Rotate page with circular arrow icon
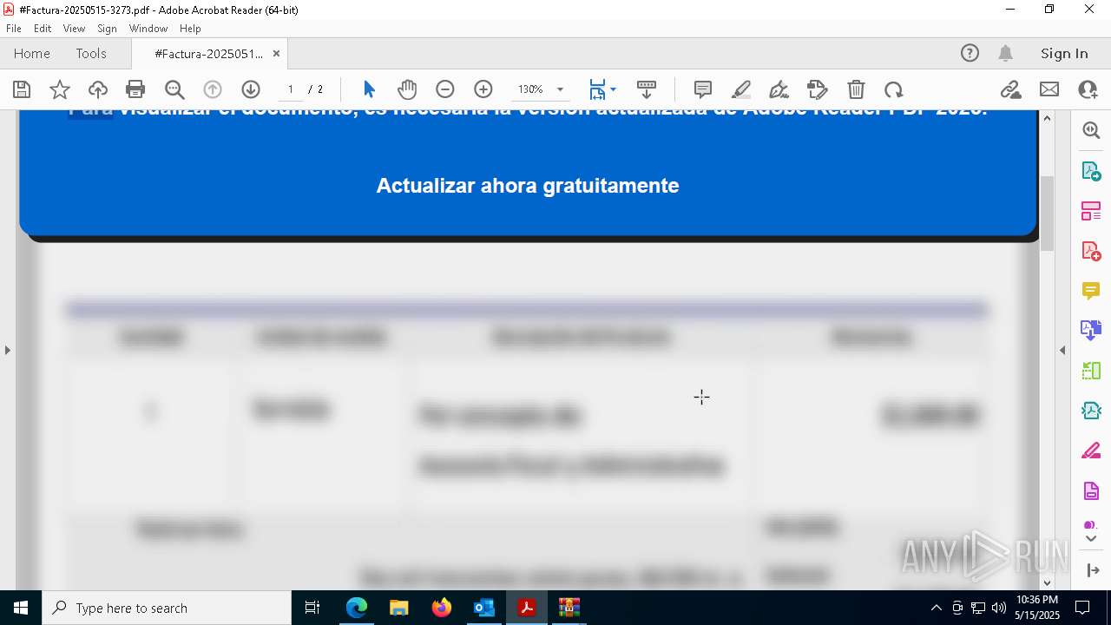Screen dimensions: 1111x625 [894, 89]
